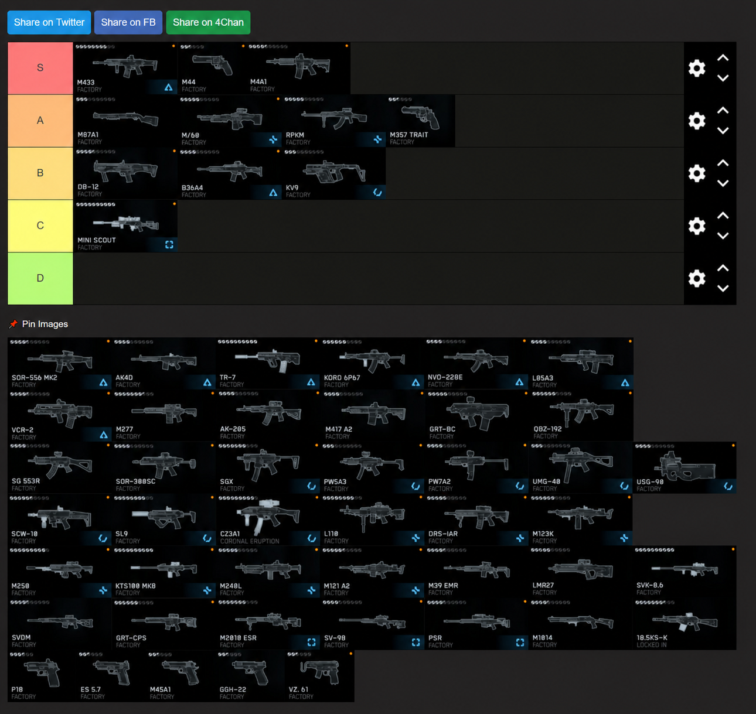
Task: Select the orange A tier label
Action: click(x=40, y=121)
